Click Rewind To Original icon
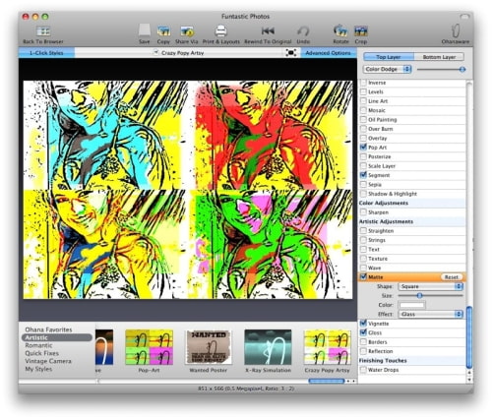The height and width of the screenshot is (419, 492). [268, 31]
